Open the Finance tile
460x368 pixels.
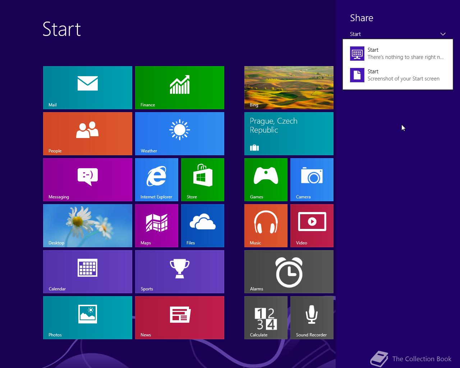[x=180, y=88]
